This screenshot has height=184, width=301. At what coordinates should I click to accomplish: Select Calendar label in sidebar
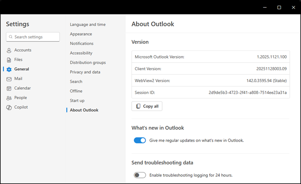point(22,88)
